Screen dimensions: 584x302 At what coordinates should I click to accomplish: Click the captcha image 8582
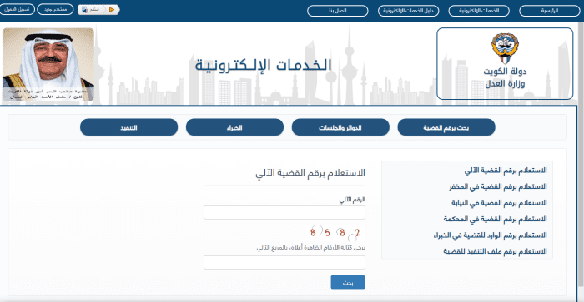tap(335, 233)
